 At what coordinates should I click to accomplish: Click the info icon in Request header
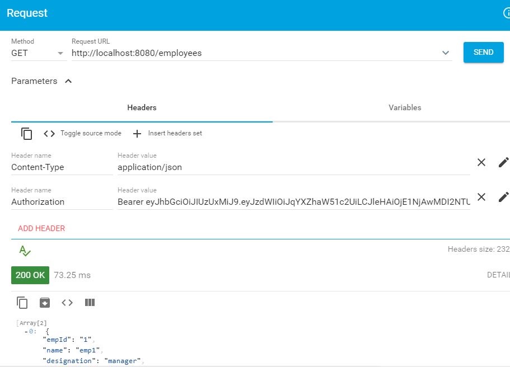point(507,13)
